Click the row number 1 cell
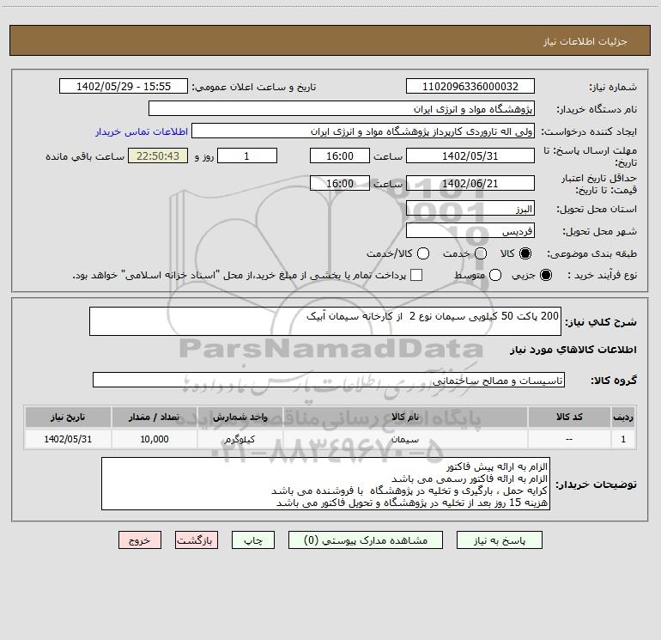The width and height of the screenshot is (661, 640). [623, 439]
